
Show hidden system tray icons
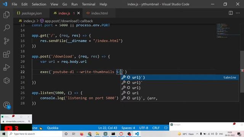pyautogui.click(x=197, y=134)
